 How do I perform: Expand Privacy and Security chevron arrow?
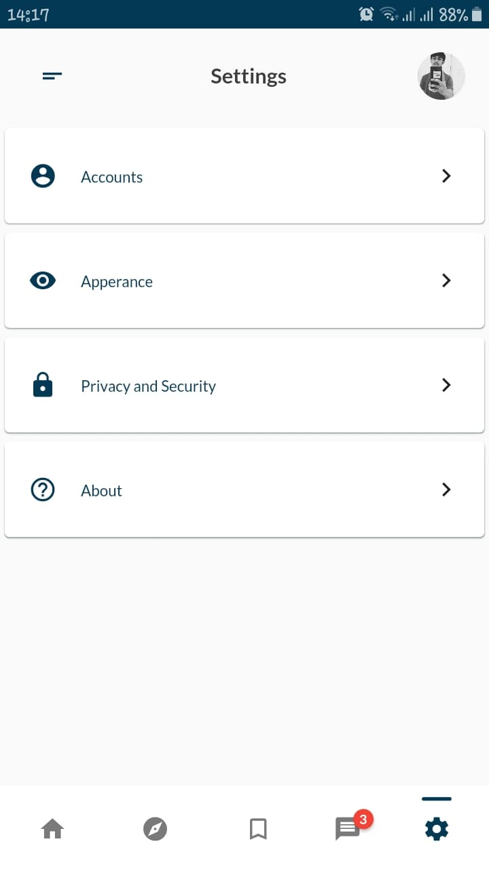(x=446, y=385)
